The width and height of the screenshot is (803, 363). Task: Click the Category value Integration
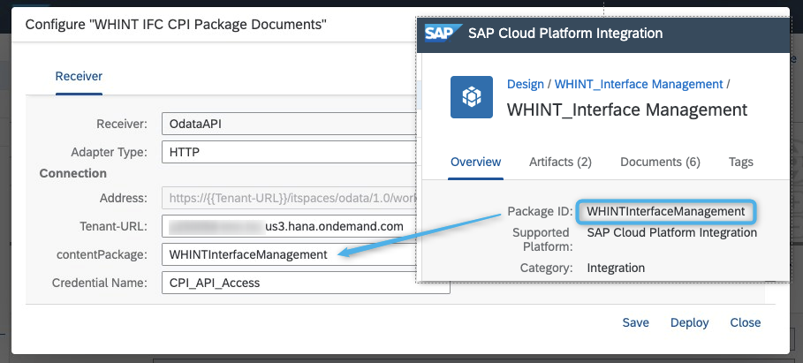[616, 268]
